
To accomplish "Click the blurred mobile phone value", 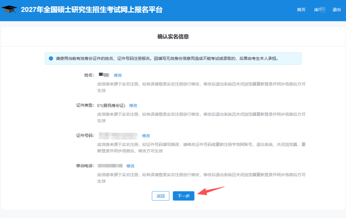I will pyautogui.click(x=110, y=166).
